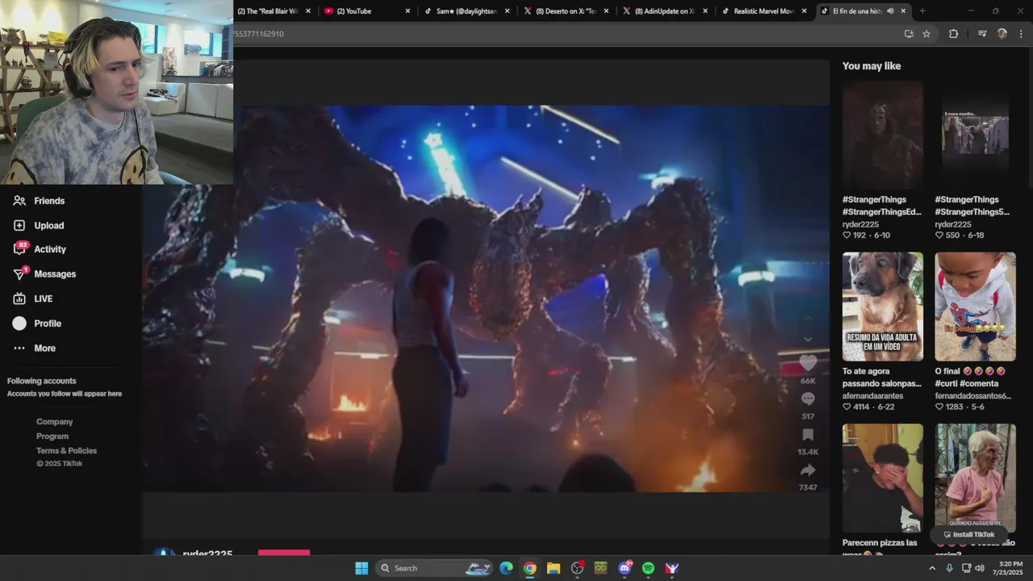This screenshot has width=1033, height=581.
Task: Show hidden system tray icons
Action: click(x=932, y=568)
